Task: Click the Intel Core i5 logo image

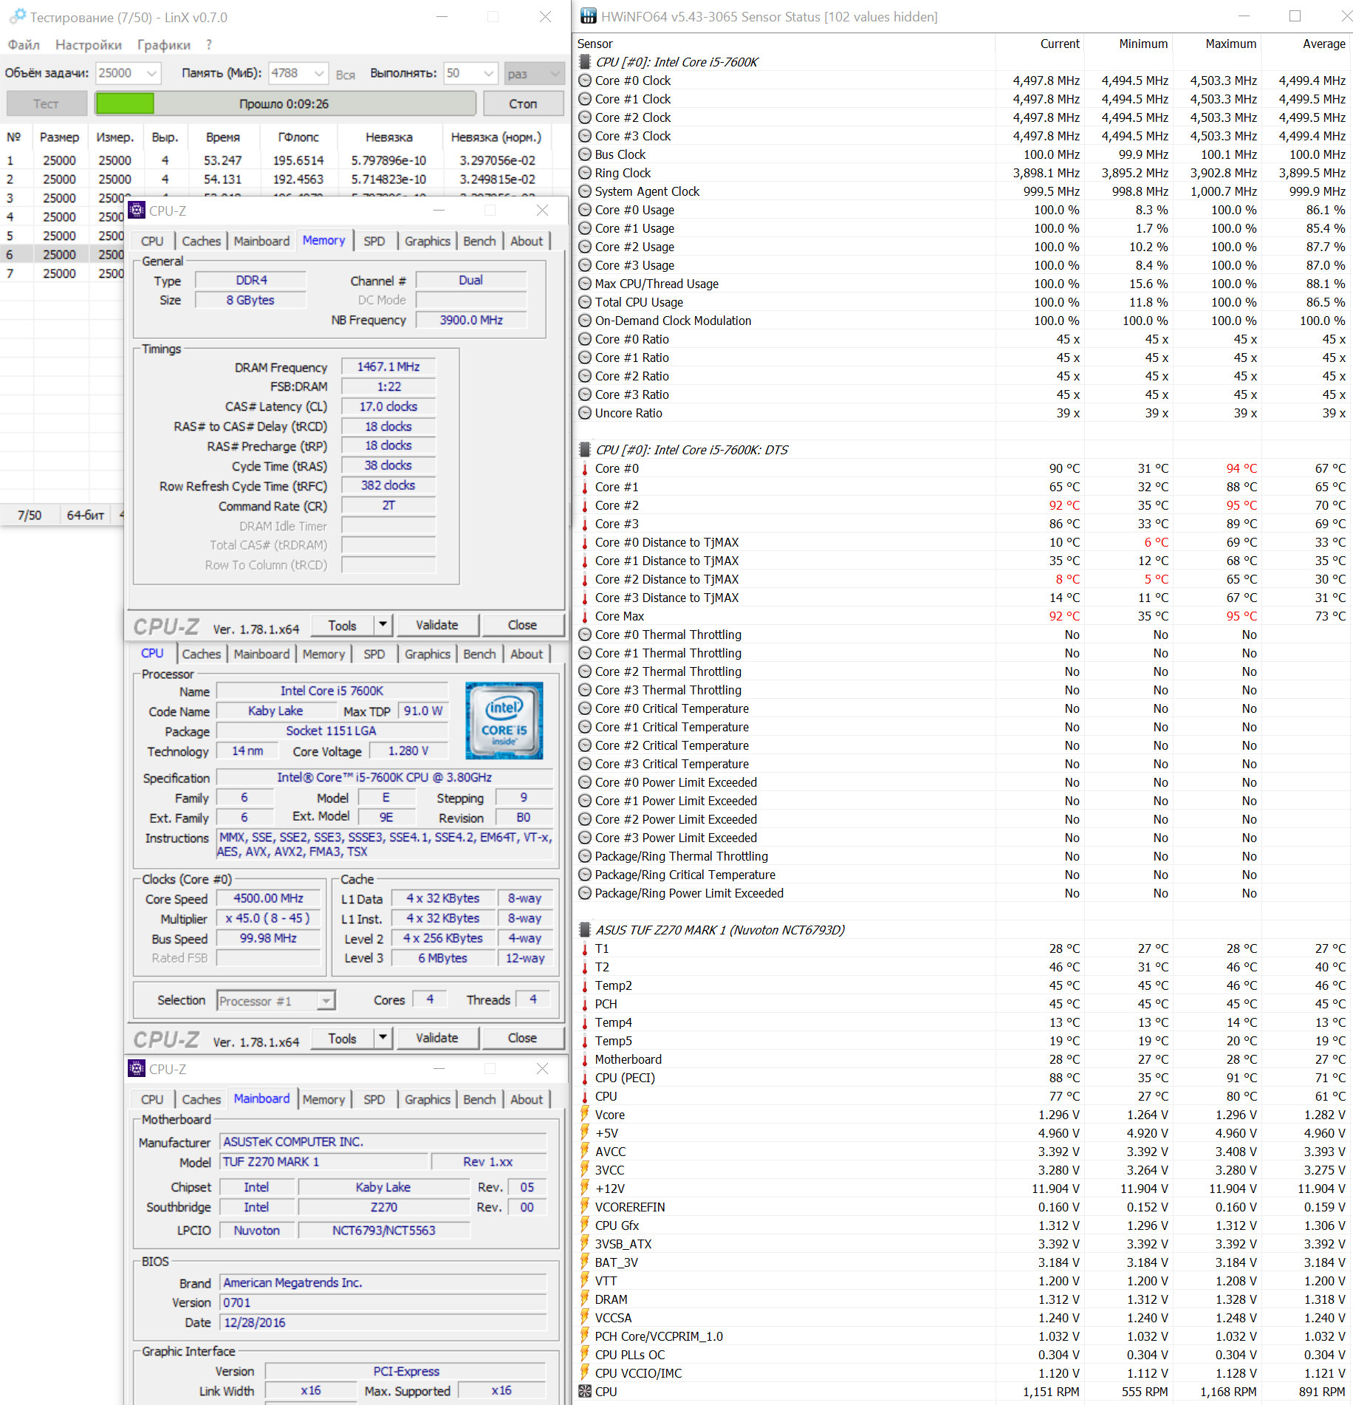Action: click(x=504, y=720)
